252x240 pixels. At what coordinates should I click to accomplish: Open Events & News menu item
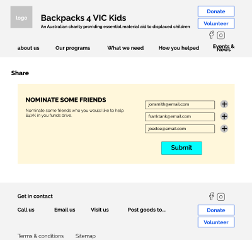click(x=224, y=48)
